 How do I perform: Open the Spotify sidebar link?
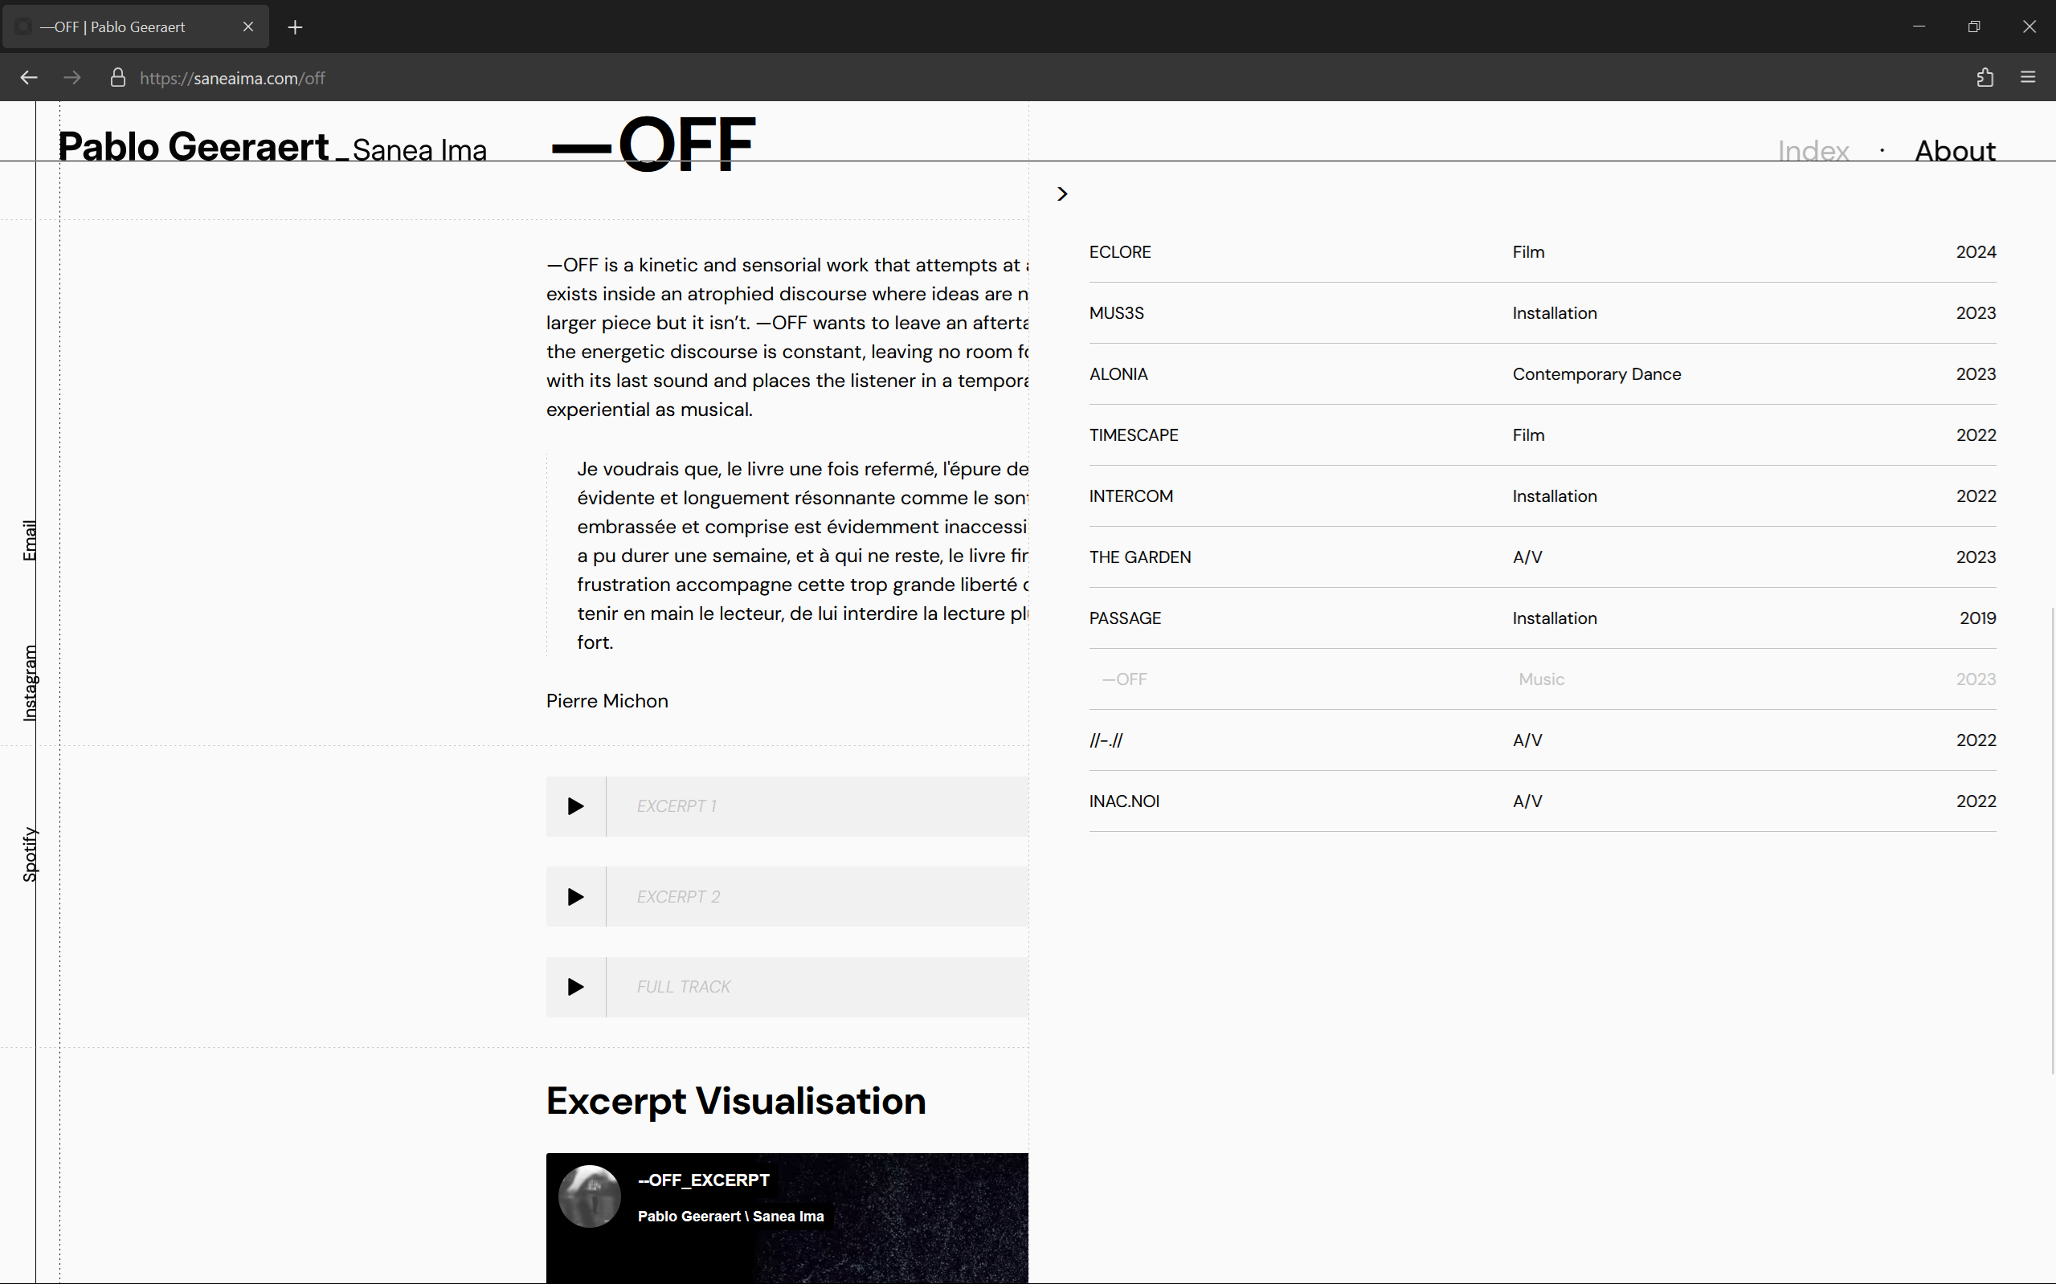click(x=30, y=854)
